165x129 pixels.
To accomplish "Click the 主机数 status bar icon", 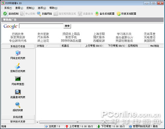I will (x=46, y=126).
